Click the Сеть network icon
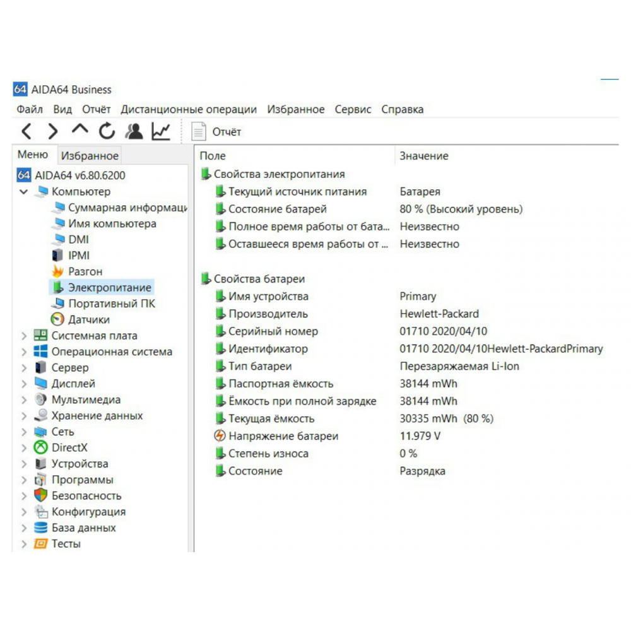The width and height of the screenshot is (631, 631). [40, 432]
